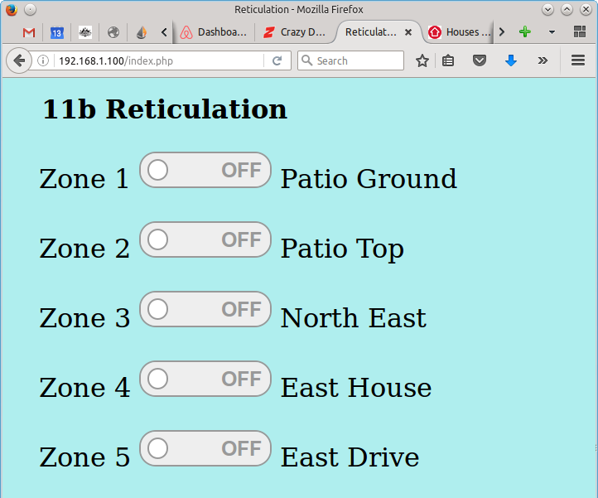This screenshot has height=498, width=598.
Task: Toggle Zone 1 Patio Ground switch
Action: coord(205,170)
